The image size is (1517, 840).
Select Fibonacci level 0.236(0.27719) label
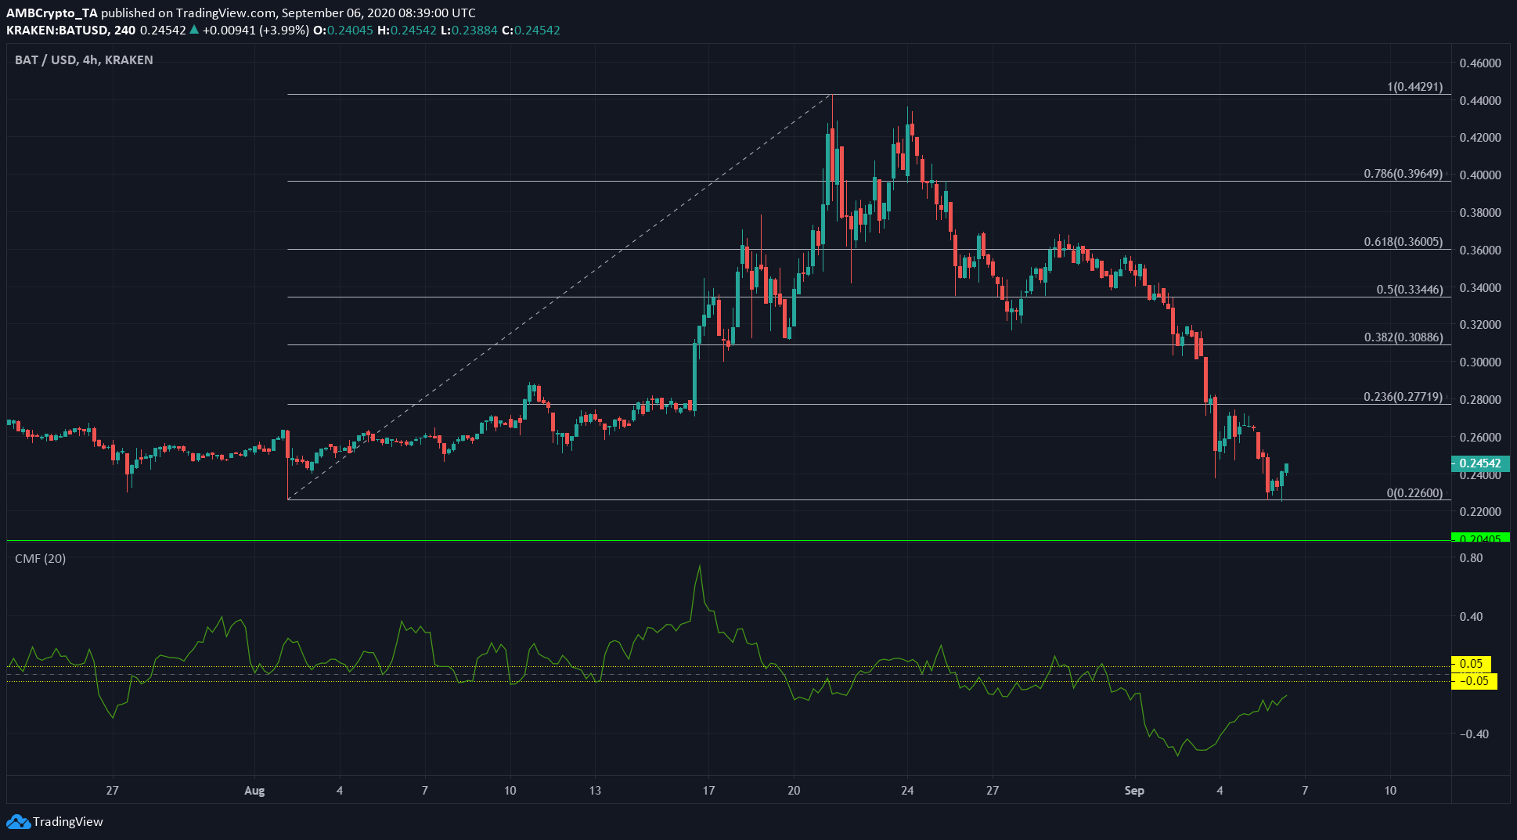[1403, 397]
